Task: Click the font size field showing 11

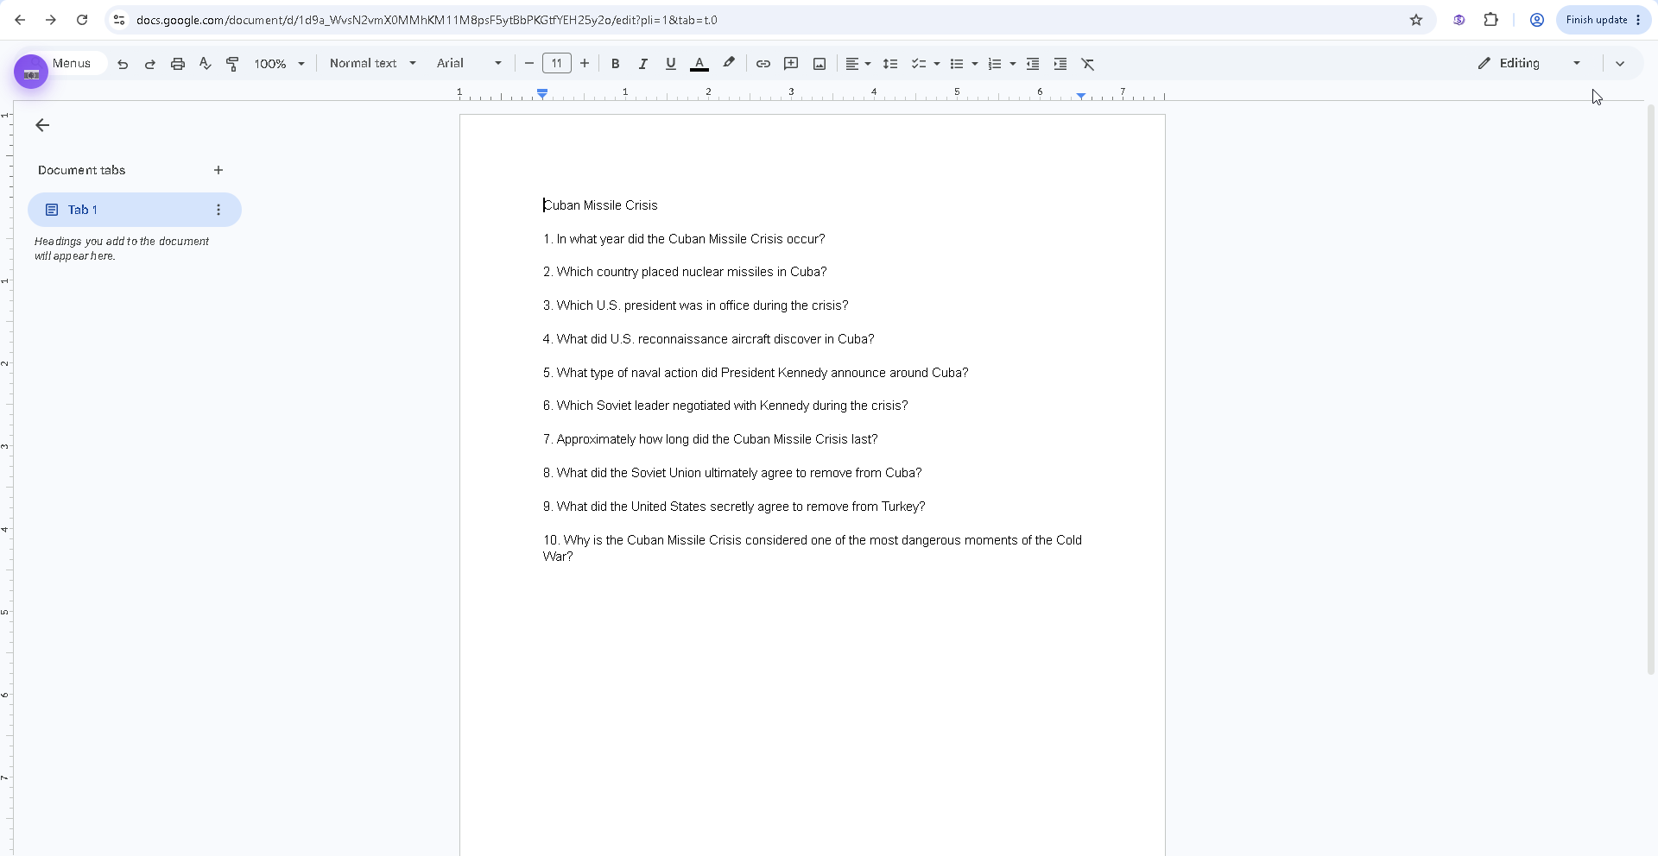Action: [557, 64]
